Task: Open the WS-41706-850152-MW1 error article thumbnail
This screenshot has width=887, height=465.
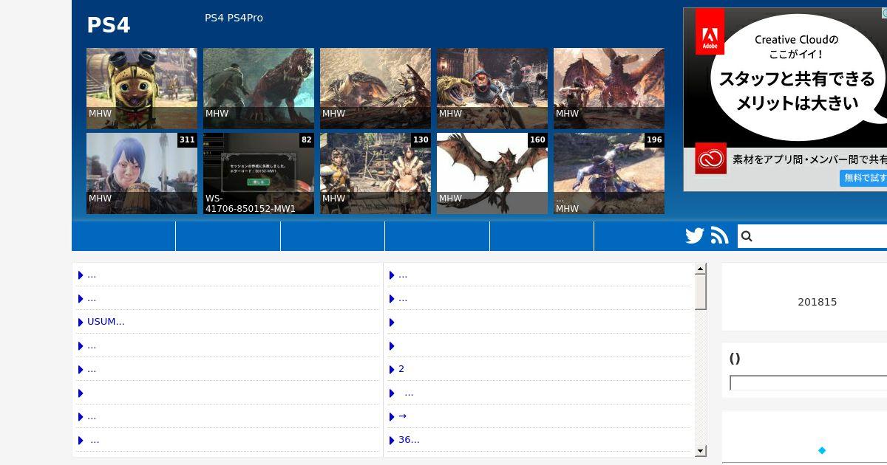Action: click(259, 173)
